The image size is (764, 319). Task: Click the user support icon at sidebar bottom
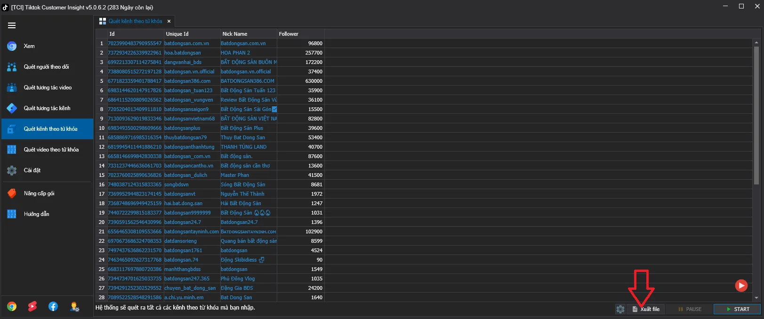[74, 307]
